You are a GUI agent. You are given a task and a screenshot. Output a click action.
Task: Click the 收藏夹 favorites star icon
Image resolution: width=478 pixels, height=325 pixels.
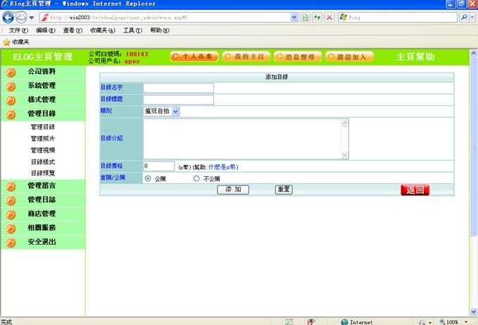point(6,42)
